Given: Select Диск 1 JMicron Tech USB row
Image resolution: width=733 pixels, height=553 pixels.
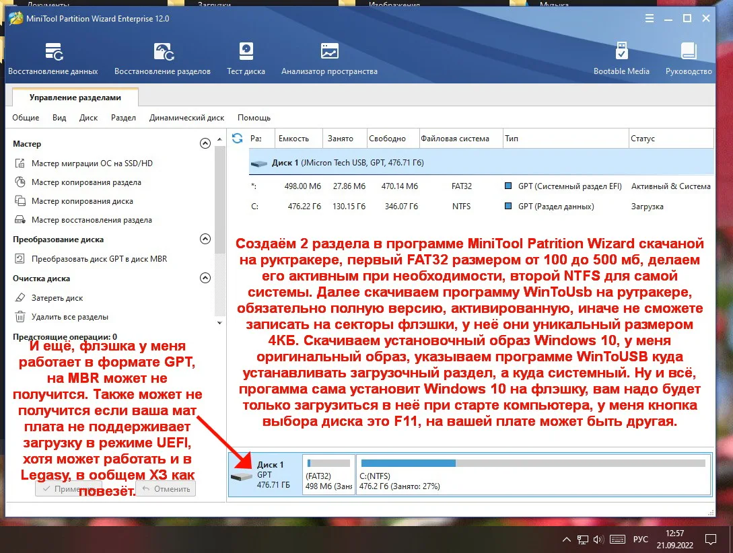Looking at the screenshot, I should [x=481, y=163].
